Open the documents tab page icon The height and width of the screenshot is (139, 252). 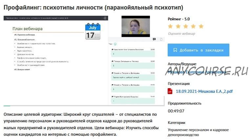(161, 39)
